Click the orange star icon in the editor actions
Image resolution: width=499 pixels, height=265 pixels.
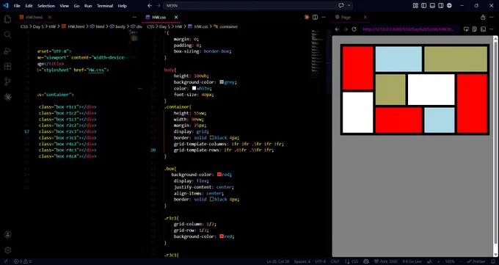coord(307,17)
